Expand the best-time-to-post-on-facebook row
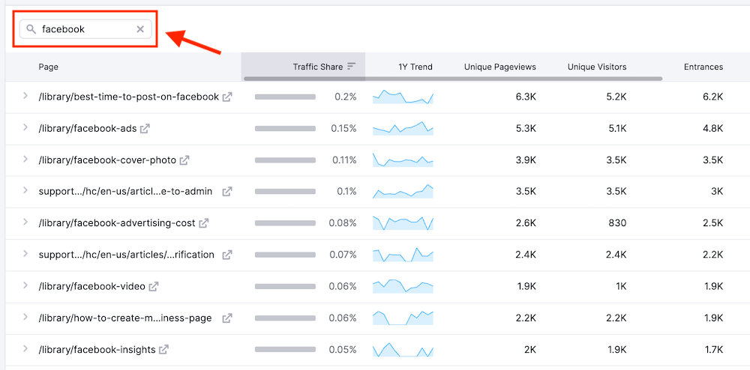The image size is (750, 370). coord(25,97)
